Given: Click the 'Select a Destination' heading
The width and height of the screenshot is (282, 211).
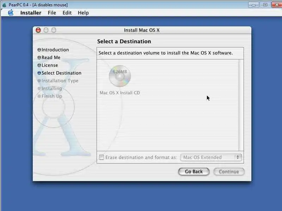Looking at the screenshot, I should pyautogui.click(x=124, y=41).
